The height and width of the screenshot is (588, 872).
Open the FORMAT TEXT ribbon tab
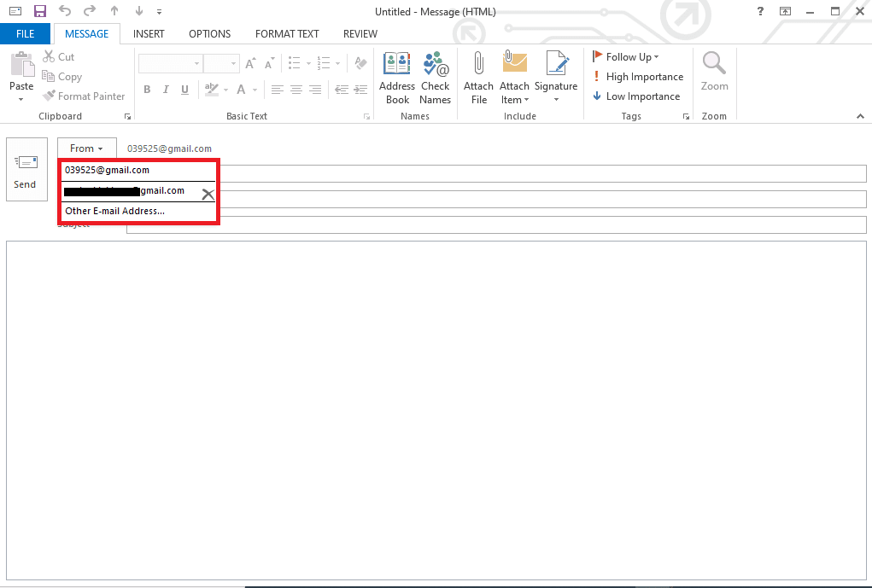point(287,33)
